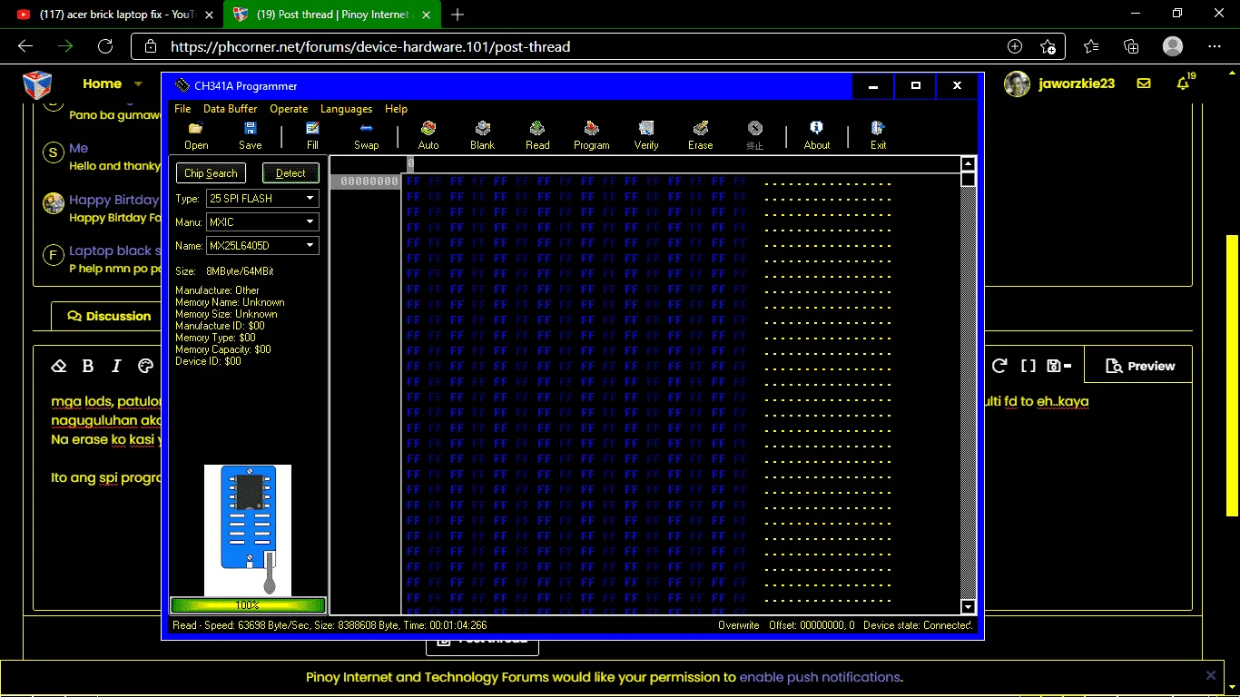Click the Verify toolbar icon
The width and height of the screenshot is (1240, 697).
(x=646, y=135)
